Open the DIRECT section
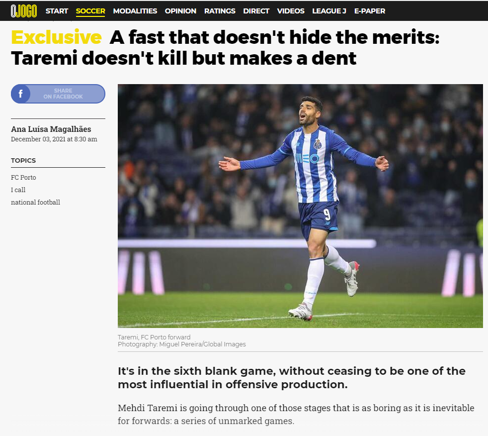 [256, 11]
